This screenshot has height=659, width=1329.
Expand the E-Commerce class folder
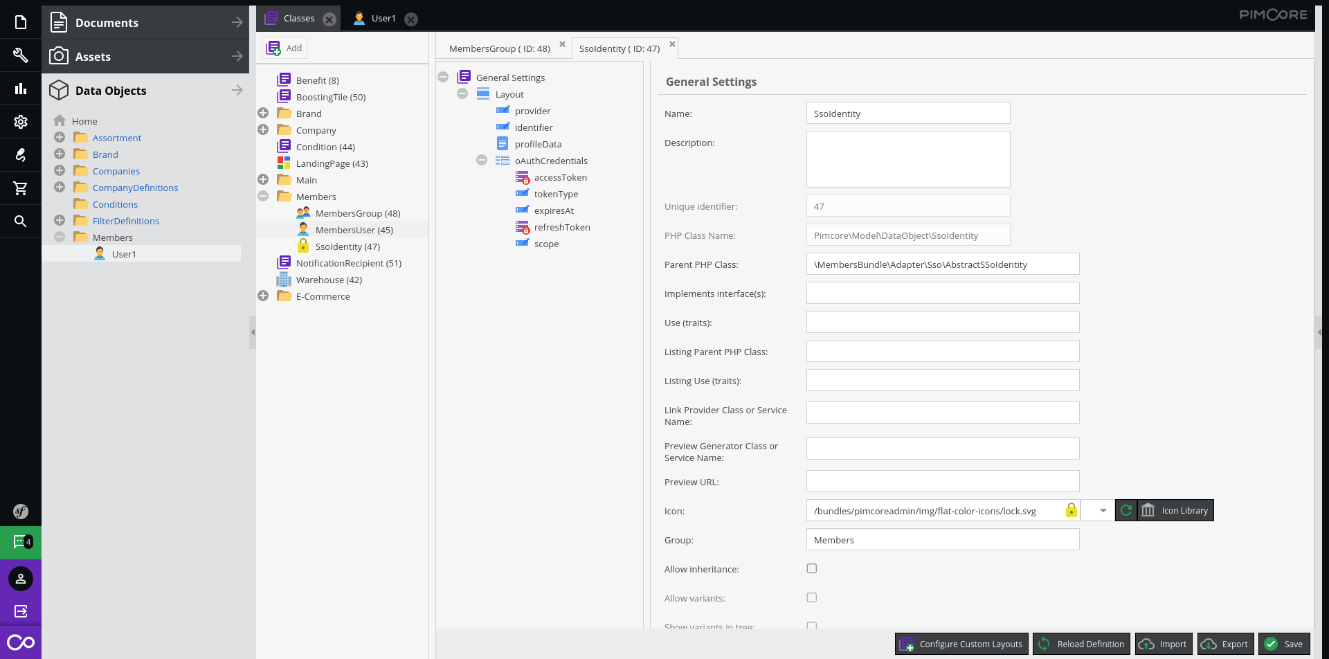[263, 296]
